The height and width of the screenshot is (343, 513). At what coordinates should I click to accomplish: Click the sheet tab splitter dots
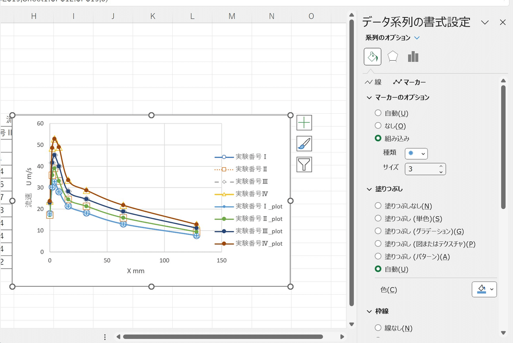(x=105, y=337)
